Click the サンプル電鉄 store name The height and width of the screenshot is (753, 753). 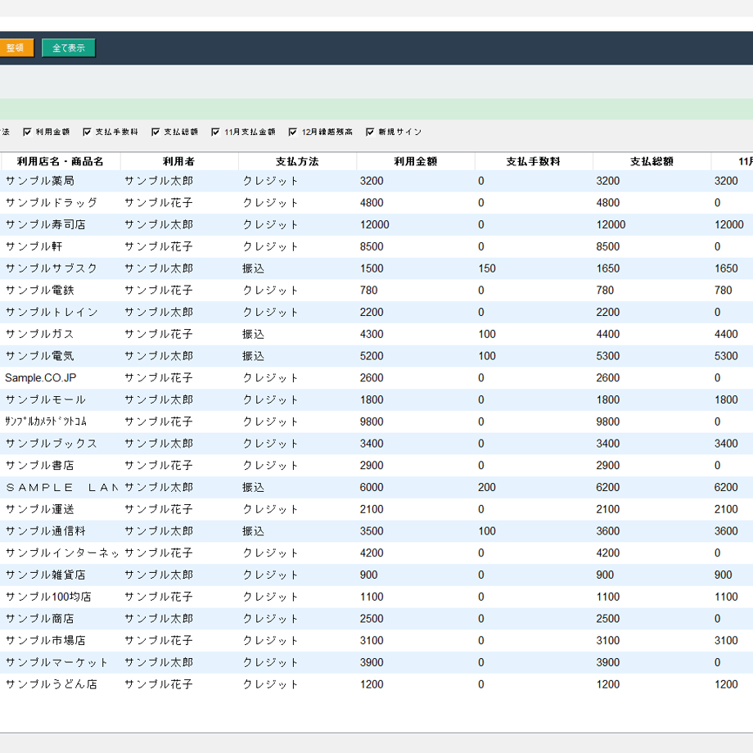click(x=40, y=291)
